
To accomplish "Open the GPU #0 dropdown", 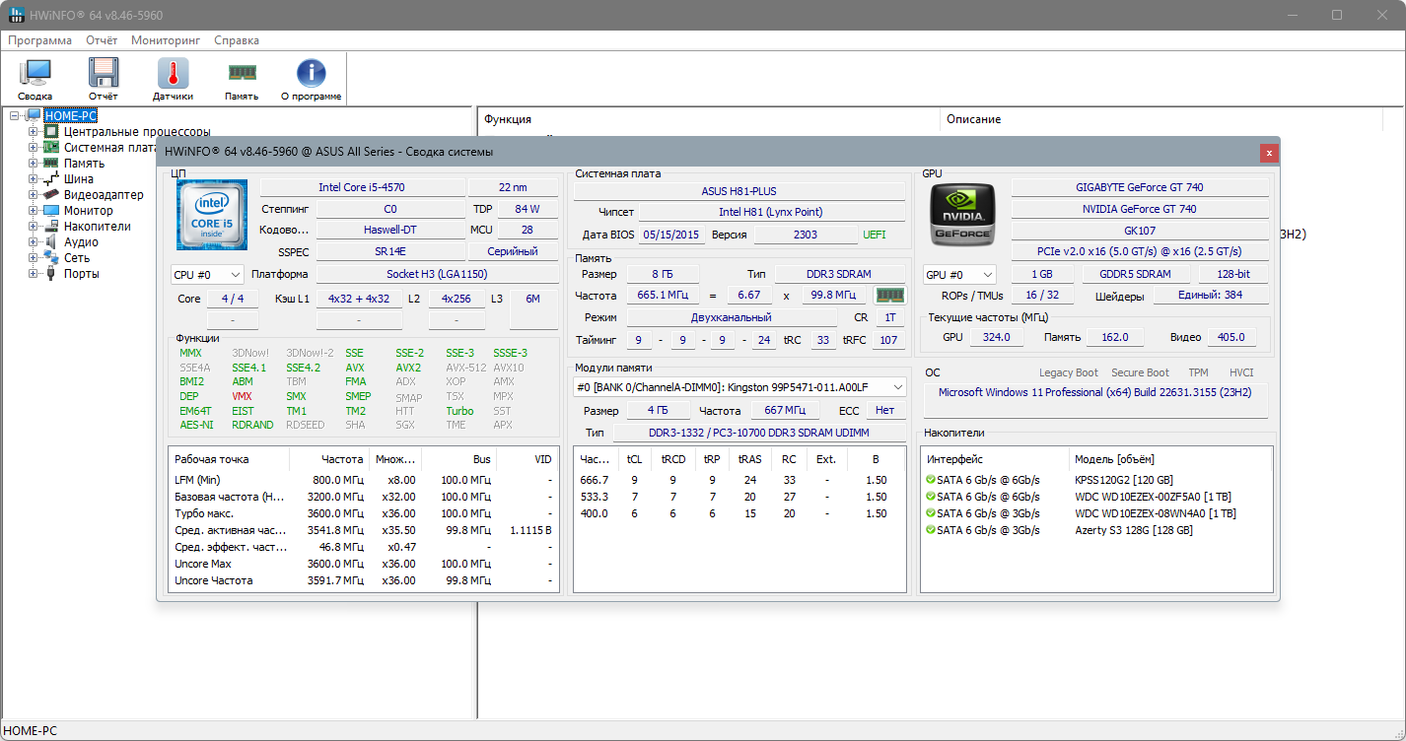I will pos(958,275).
